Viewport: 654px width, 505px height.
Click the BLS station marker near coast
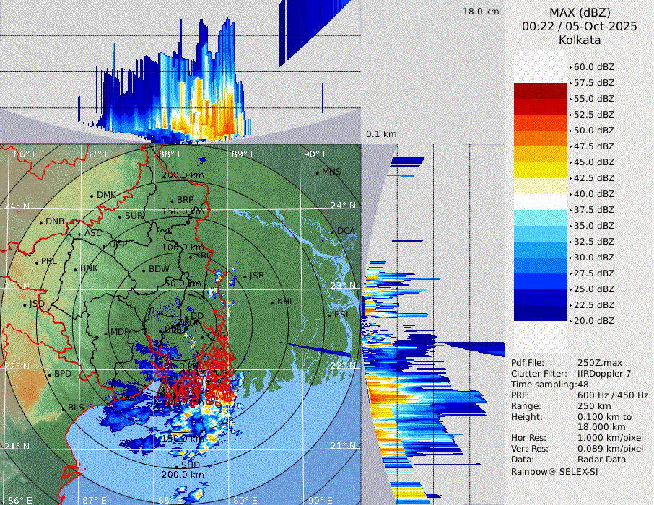(x=63, y=408)
